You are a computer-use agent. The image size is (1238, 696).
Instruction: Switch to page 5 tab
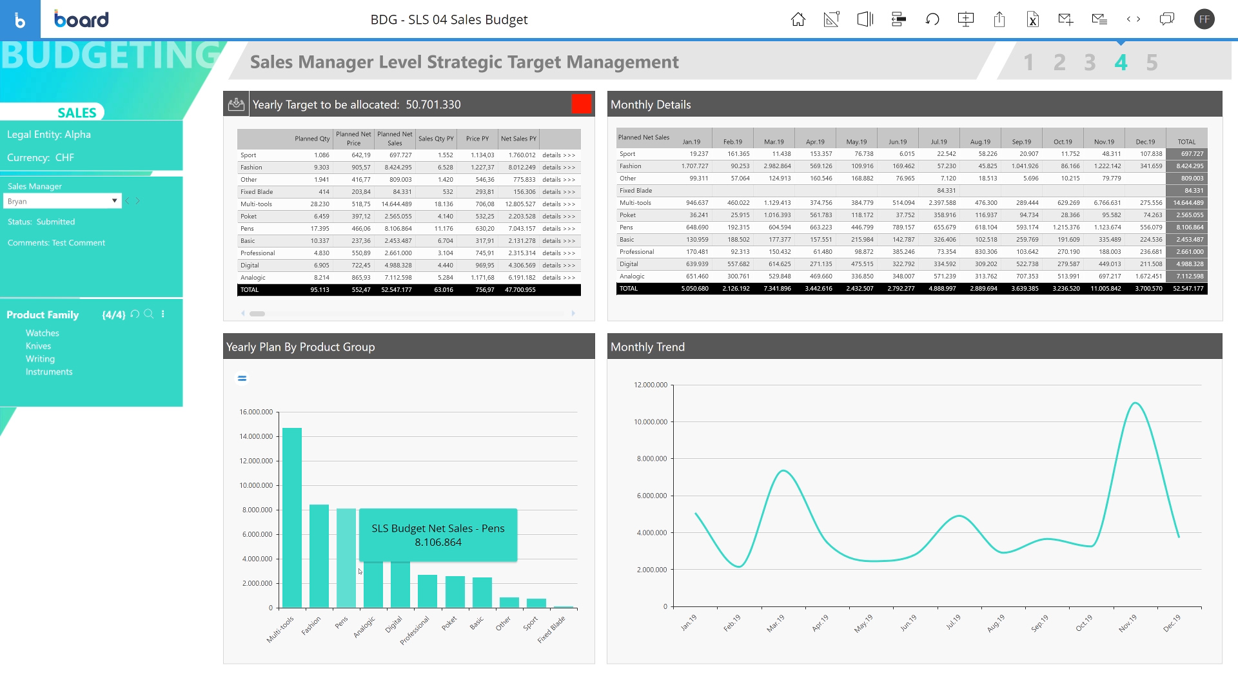[x=1152, y=63]
